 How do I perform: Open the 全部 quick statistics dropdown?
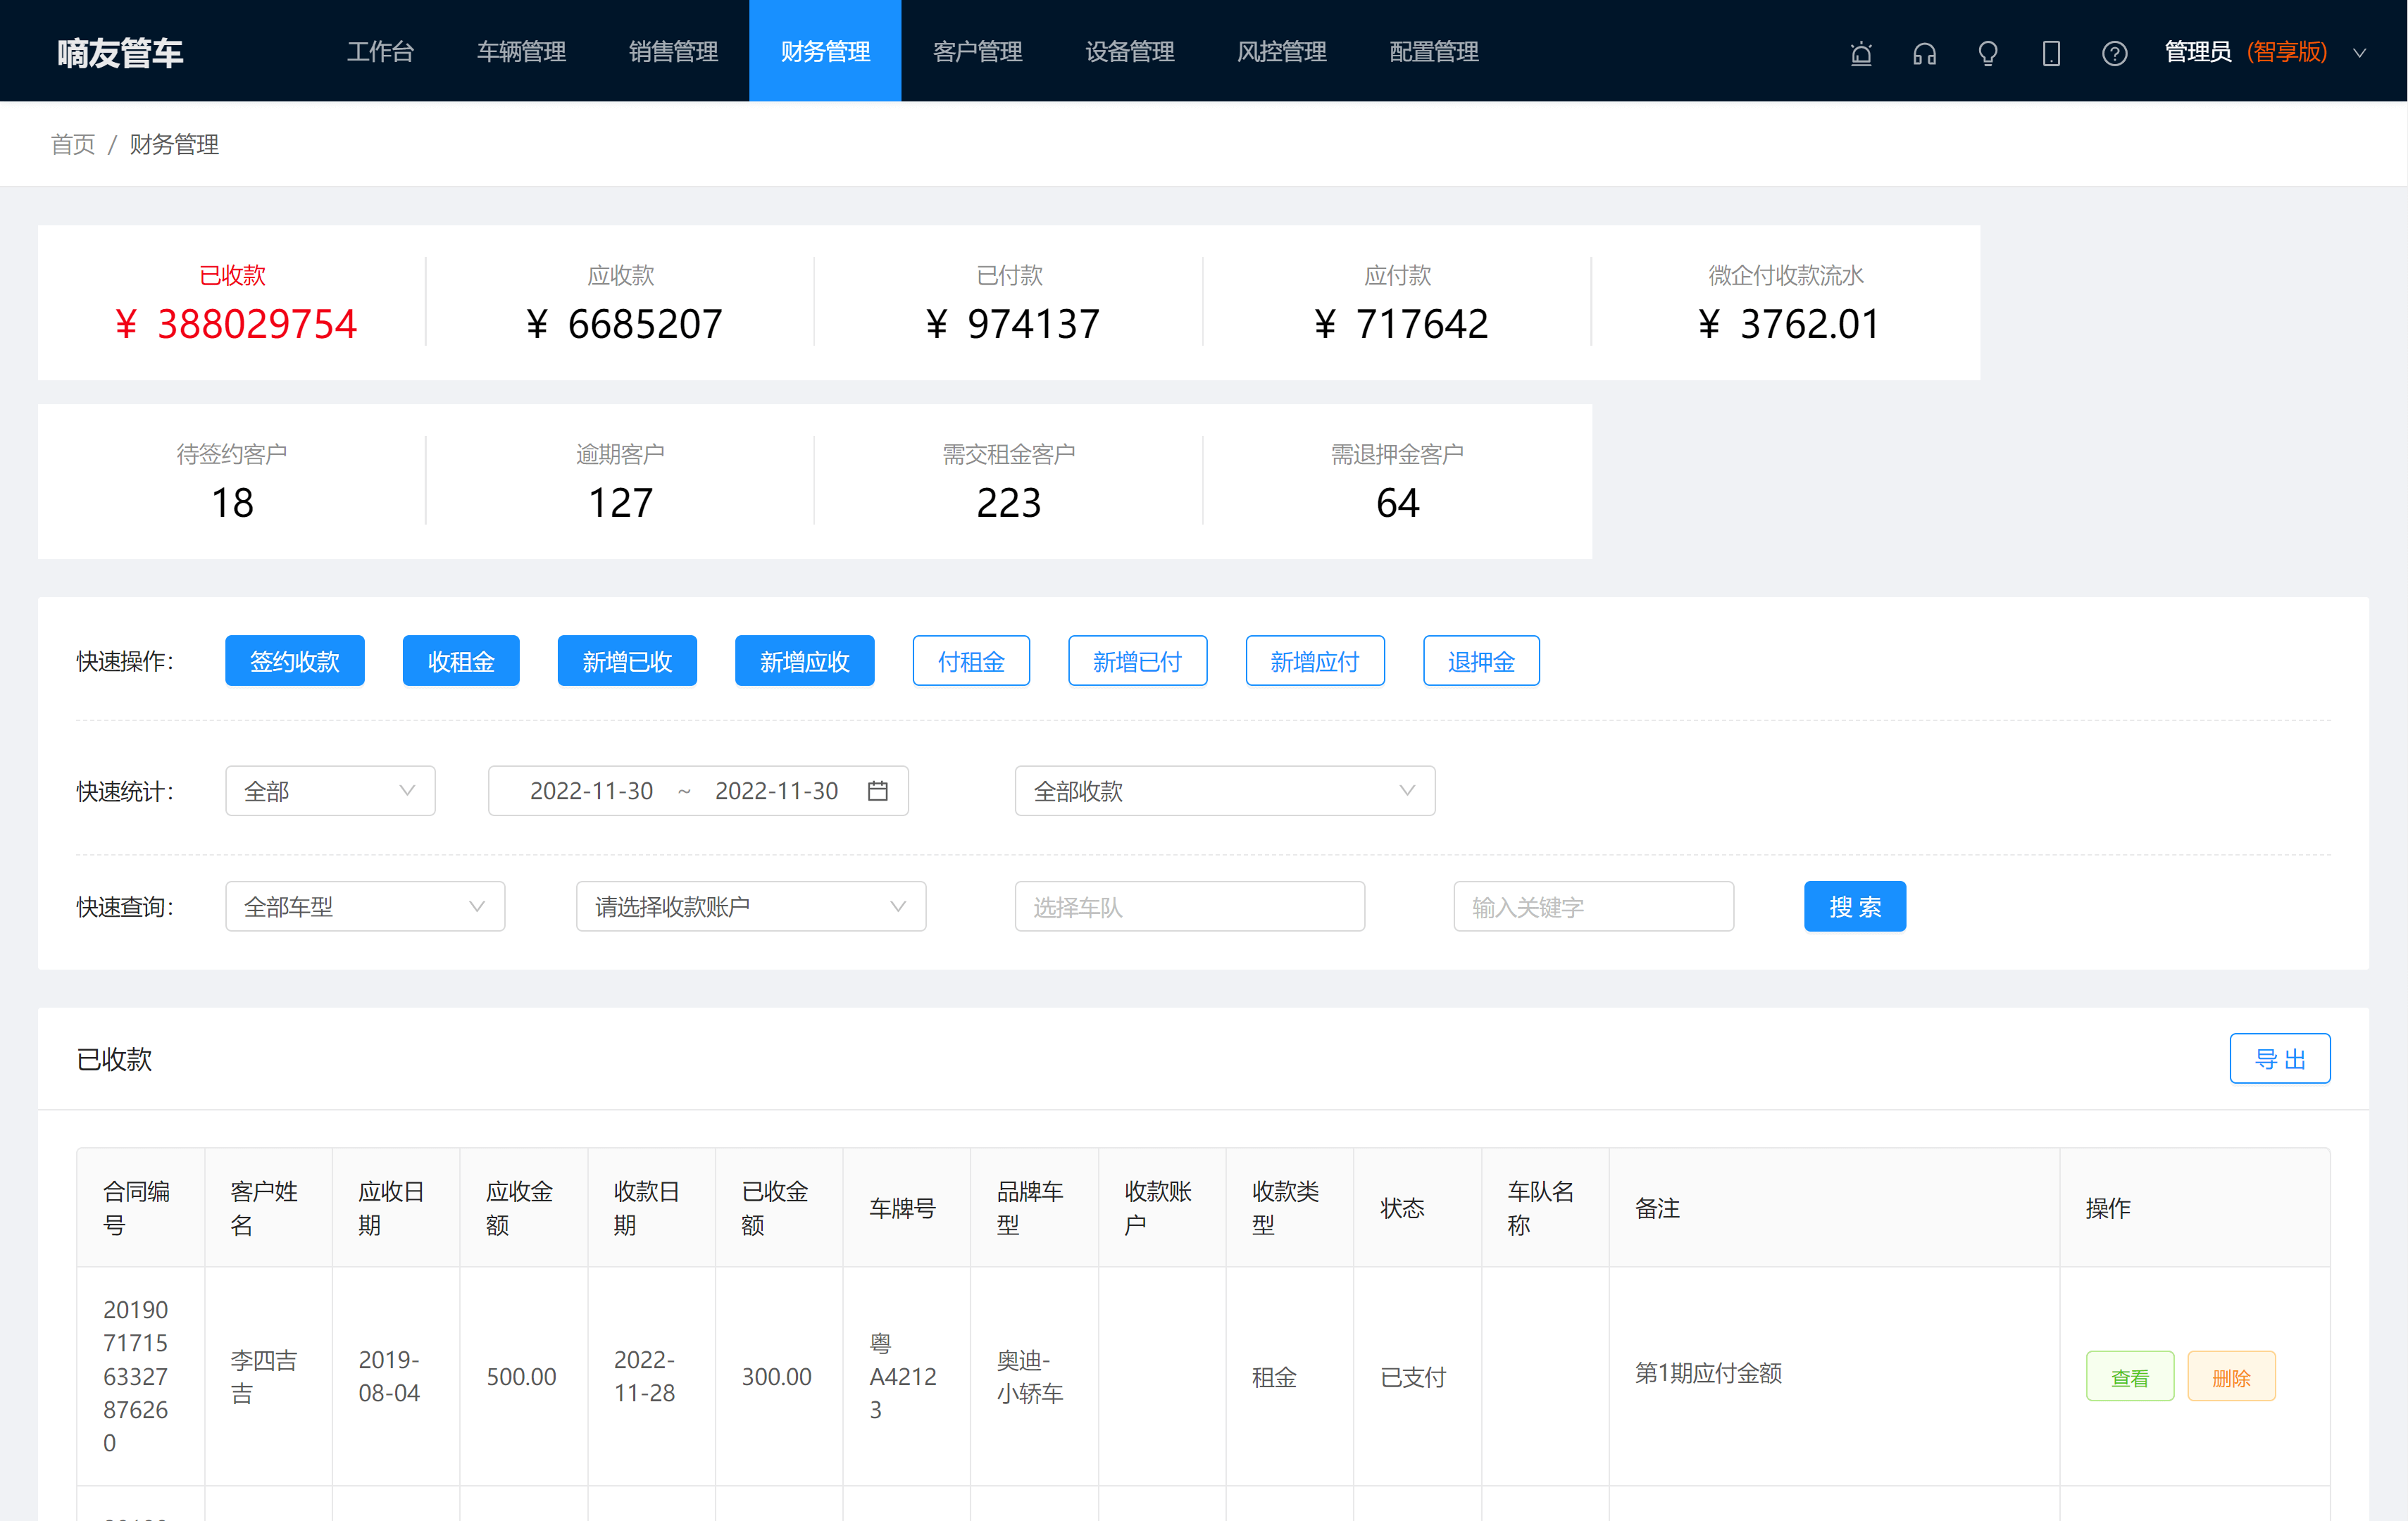[330, 791]
